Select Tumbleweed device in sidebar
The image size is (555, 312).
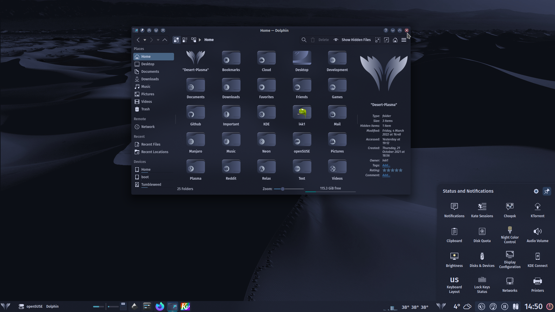pos(153,185)
